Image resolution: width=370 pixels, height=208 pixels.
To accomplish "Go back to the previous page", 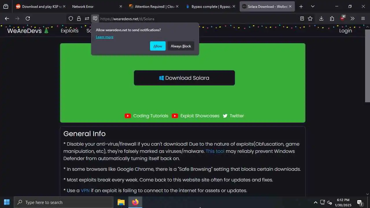I will (7, 18).
